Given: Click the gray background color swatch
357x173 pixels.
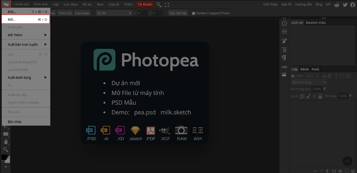Looking at the screenshot, I should pos(8,161).
